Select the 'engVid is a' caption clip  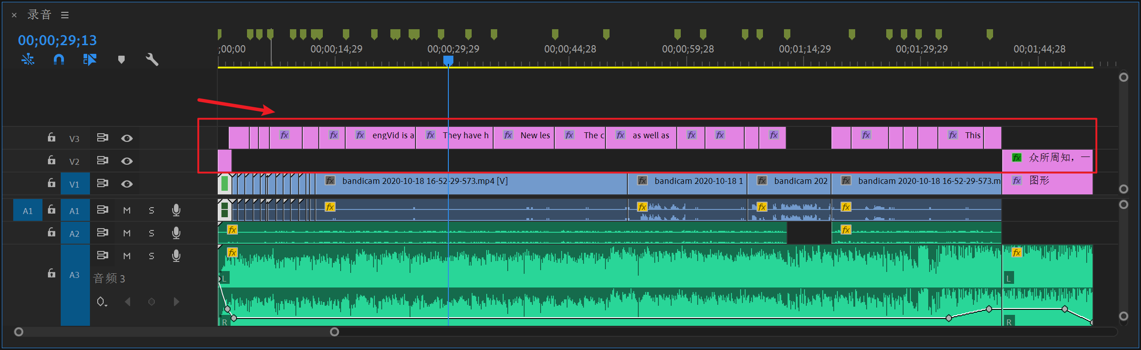pos(380,138)
